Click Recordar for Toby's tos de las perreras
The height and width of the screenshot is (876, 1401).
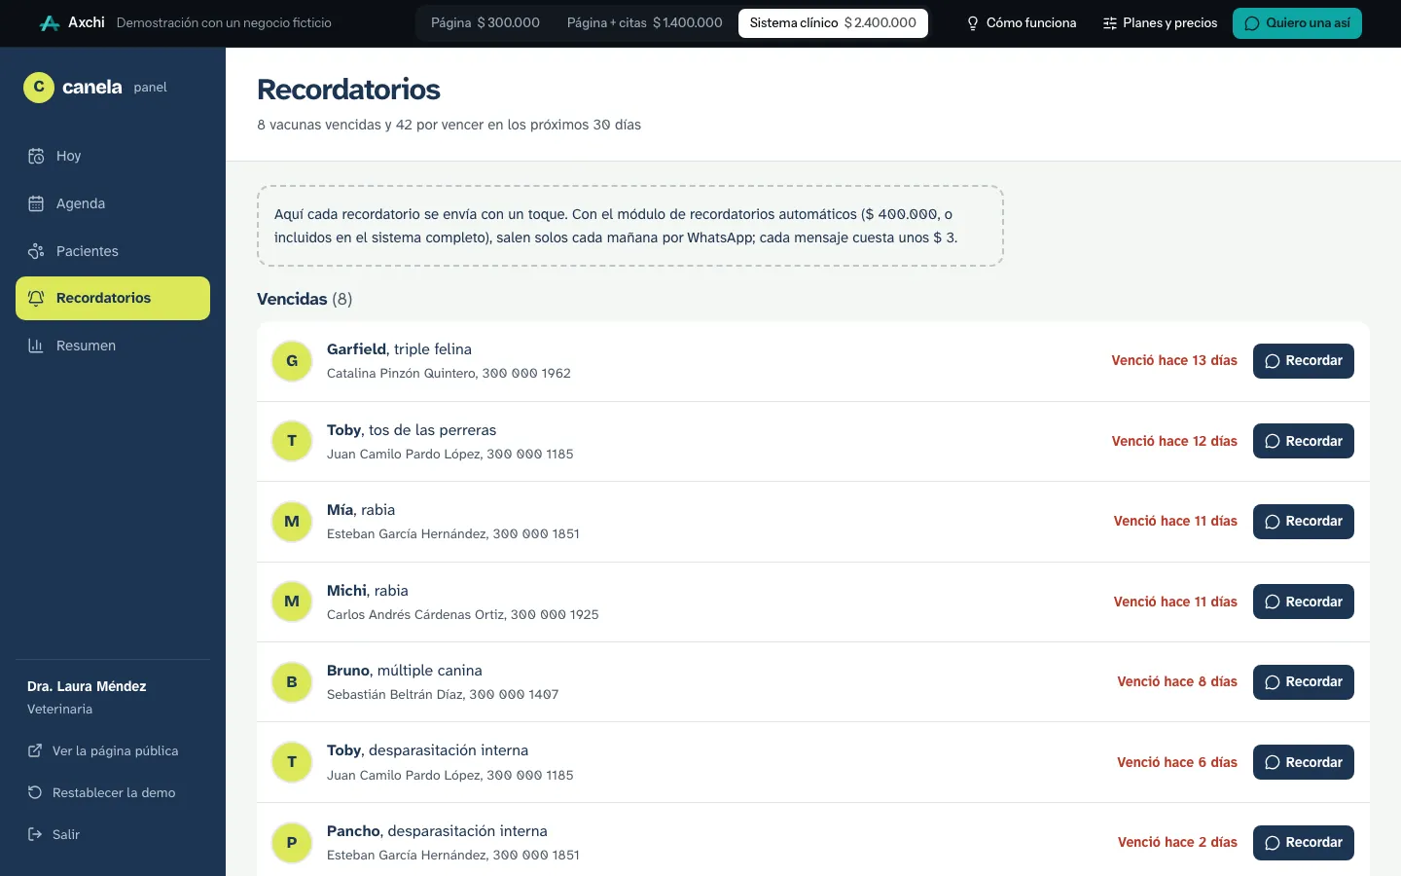point(1304,441)
